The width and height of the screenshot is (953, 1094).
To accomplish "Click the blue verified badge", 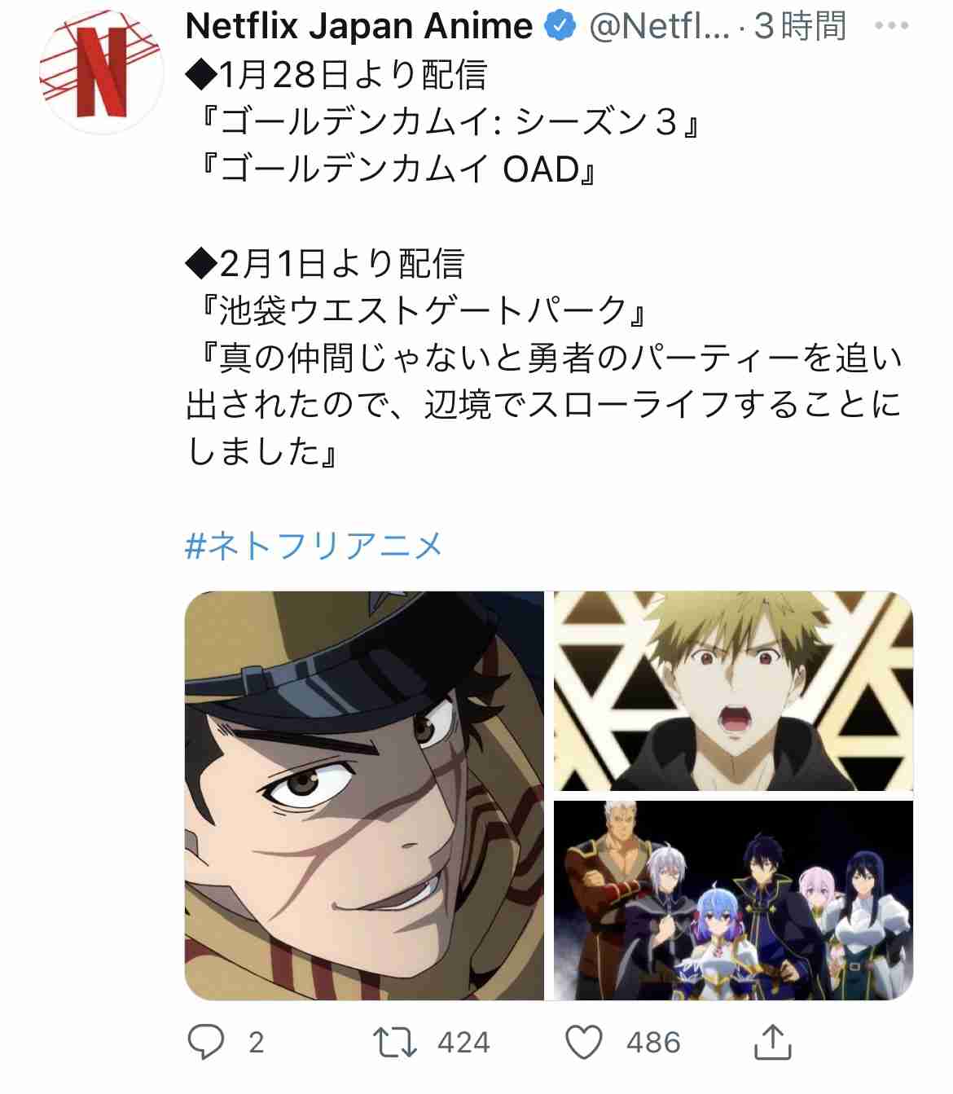I will [560, 27].
